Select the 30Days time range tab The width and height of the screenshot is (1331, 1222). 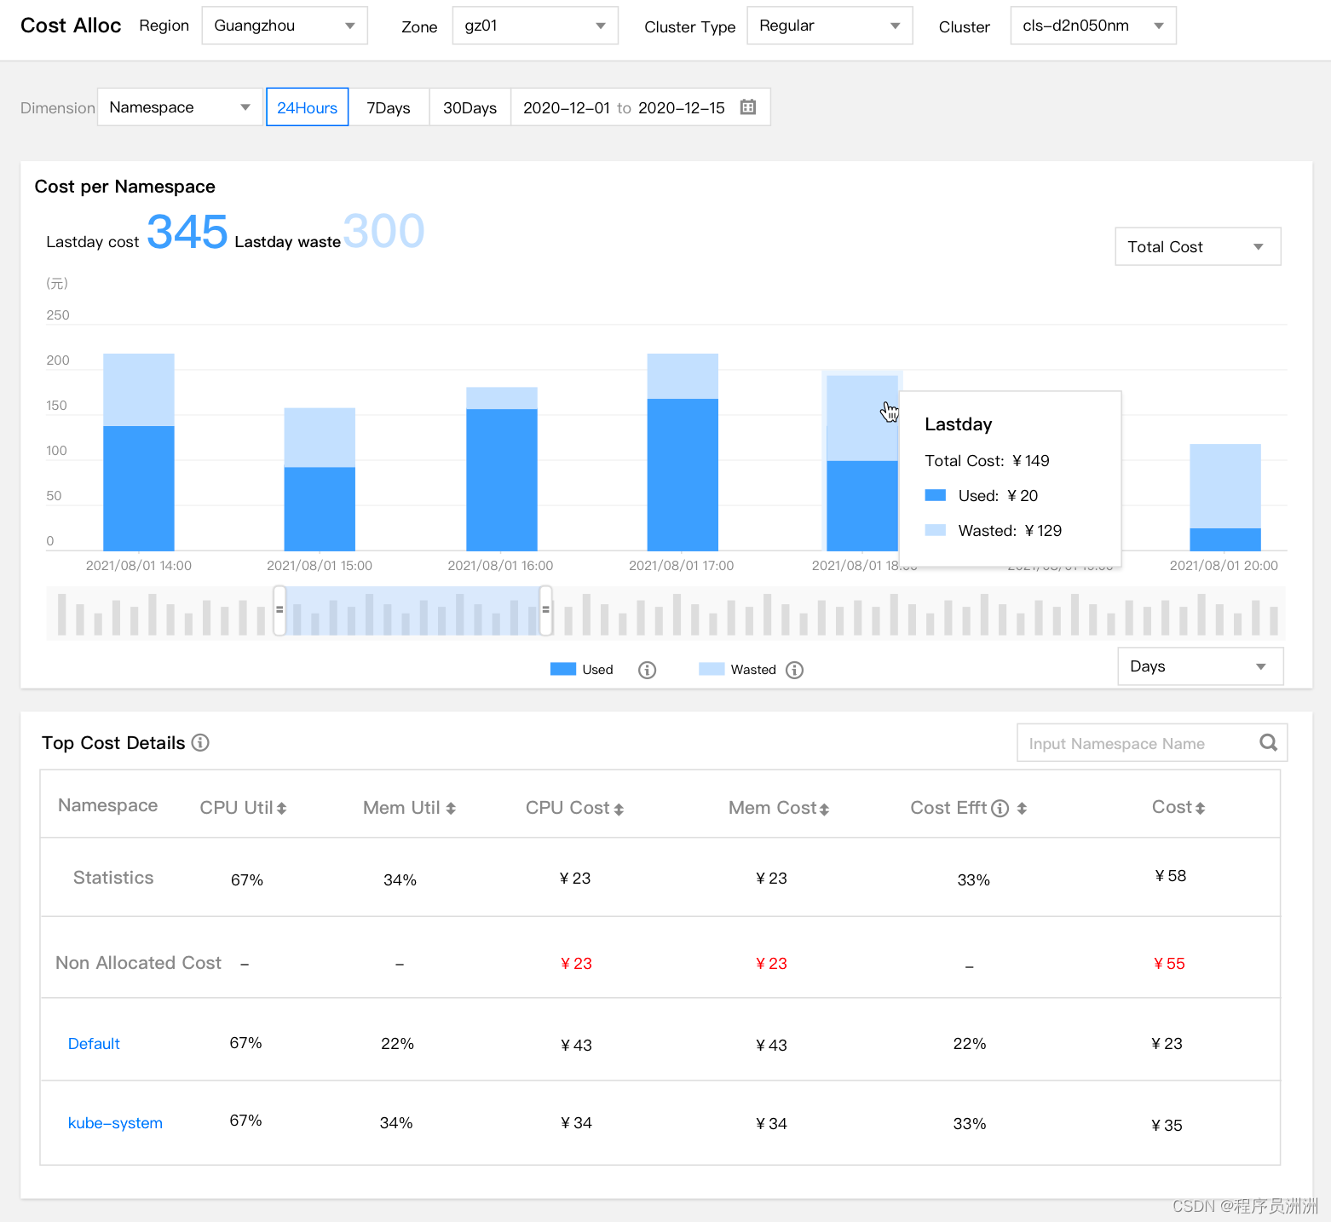coord(470,107)
